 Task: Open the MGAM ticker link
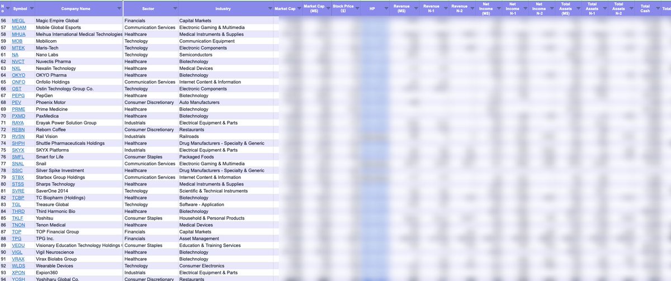click(x=19, y=27)
